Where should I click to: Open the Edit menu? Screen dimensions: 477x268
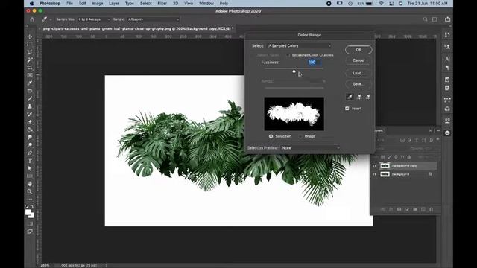click(83, 4)
